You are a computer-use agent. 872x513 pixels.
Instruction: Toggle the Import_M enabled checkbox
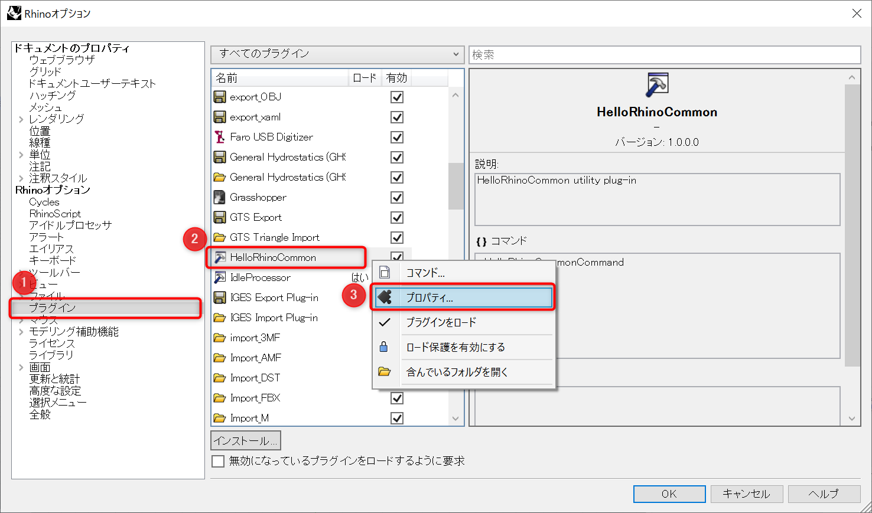tap(397, 418)
